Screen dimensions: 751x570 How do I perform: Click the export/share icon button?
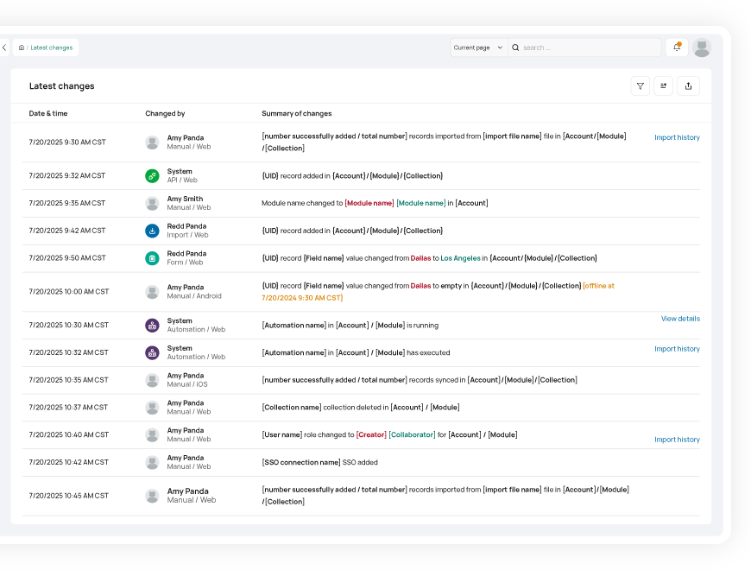[x=688, y=85]
